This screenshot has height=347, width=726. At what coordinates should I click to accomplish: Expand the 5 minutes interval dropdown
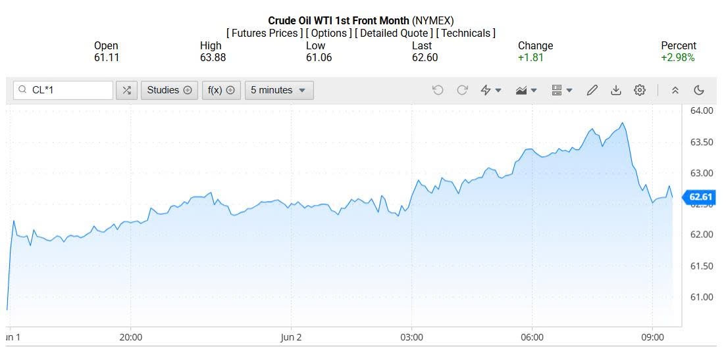point(279,90)
